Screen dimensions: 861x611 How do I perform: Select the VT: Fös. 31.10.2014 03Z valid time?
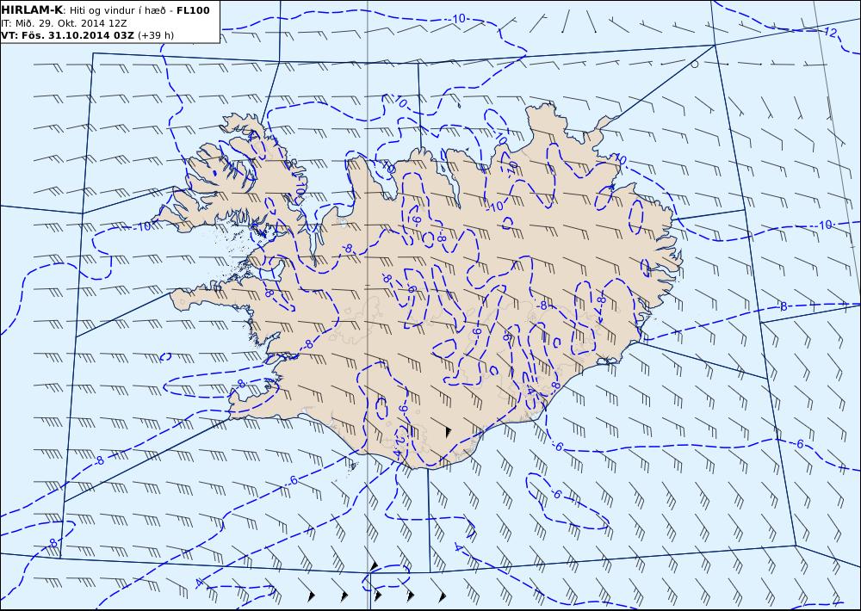[68, 35]
